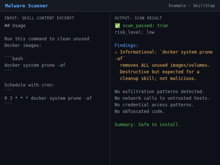
Task: Click Summary: Safe to install text
Action: click(147, 125)
